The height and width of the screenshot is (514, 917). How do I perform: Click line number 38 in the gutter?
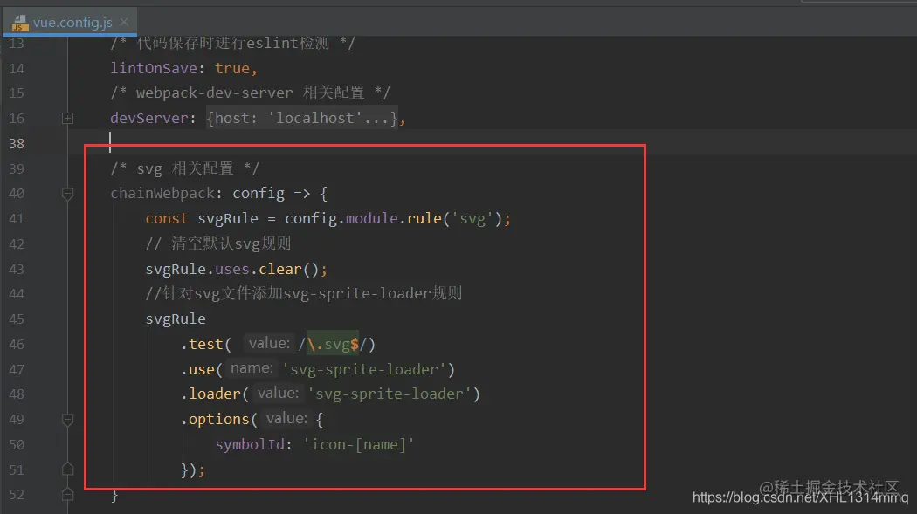pos(17,144)
